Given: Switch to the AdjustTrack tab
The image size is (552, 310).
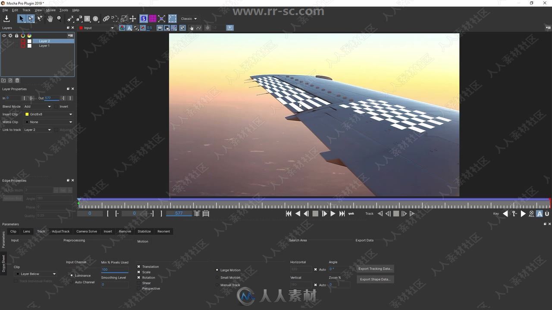Looking at the screenshot, I should click(x=61, y=231).
